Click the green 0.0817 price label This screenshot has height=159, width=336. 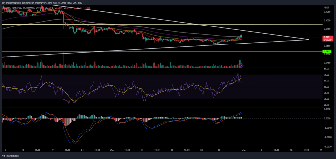tap(327, 51)
